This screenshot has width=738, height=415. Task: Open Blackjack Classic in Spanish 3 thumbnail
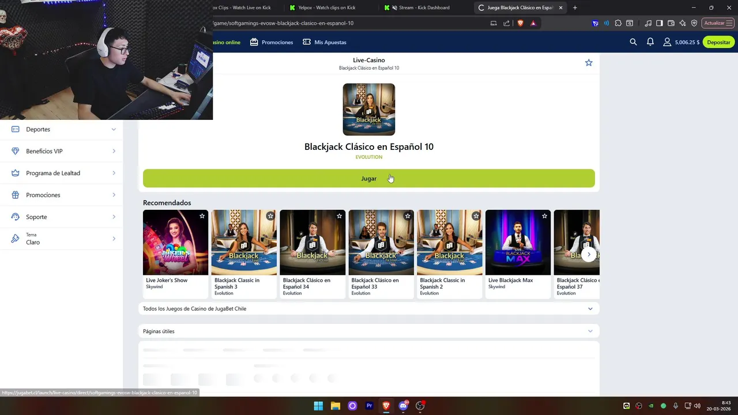[244, 242]
